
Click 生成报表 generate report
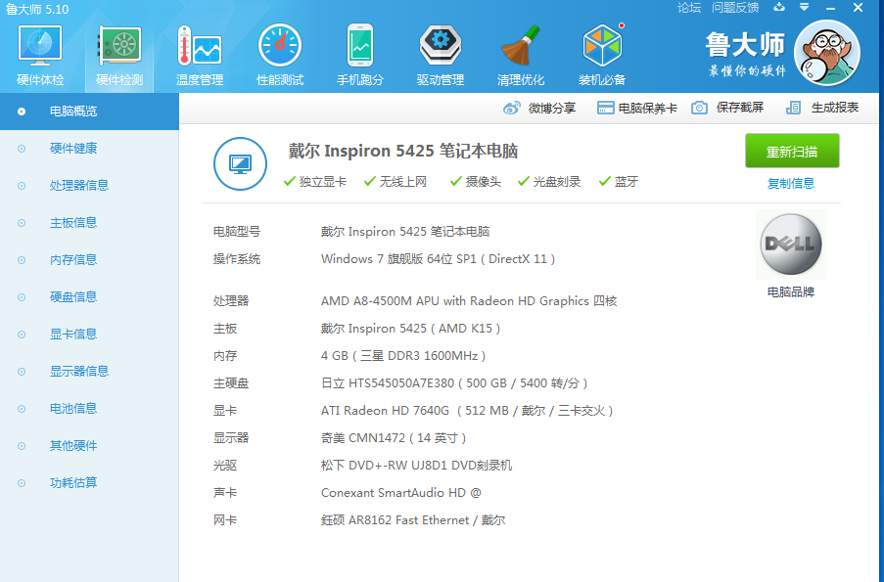click(822, 108)
